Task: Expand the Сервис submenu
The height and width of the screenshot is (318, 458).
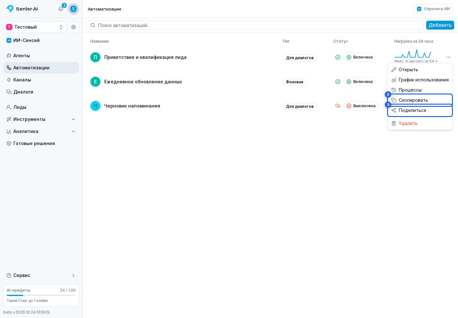Action: point(41,275)
